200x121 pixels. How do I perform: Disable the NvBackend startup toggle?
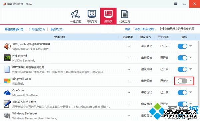coord(182,58)
